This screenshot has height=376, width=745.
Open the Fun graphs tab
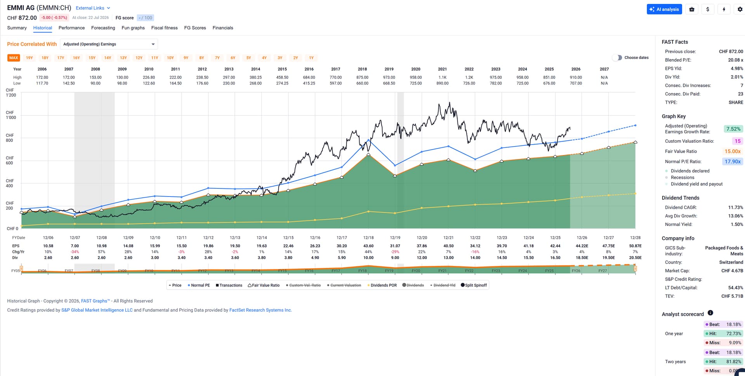(x=133, y=28)
